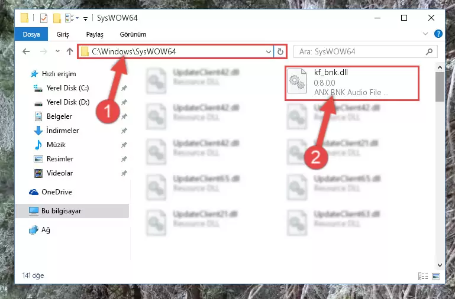This screenshot has height=299, width=455.
Task: Select the kf_bnk.dll file name
Action: [x=331, y=73]
